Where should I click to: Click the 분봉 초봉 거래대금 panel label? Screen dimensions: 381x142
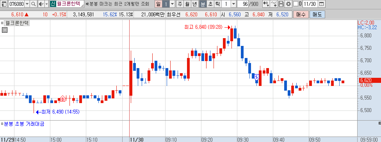coord(24,124)
